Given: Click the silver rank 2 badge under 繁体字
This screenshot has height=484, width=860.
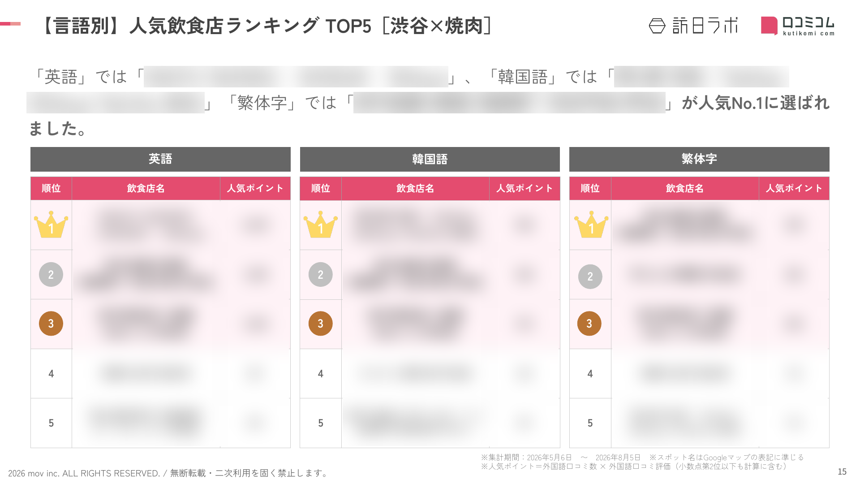Looking at the screenshot, I should pyautogui.click(x=590, y=277).
